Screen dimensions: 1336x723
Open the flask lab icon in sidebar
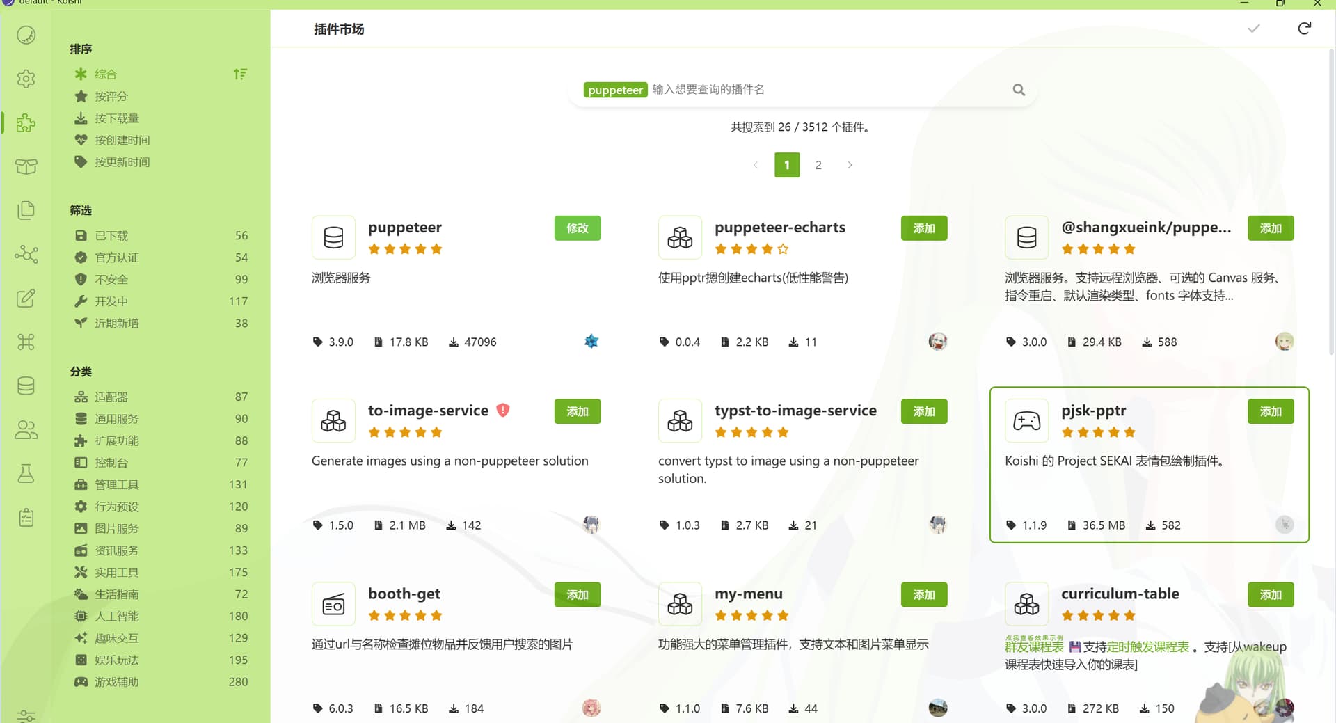point(26,474)
